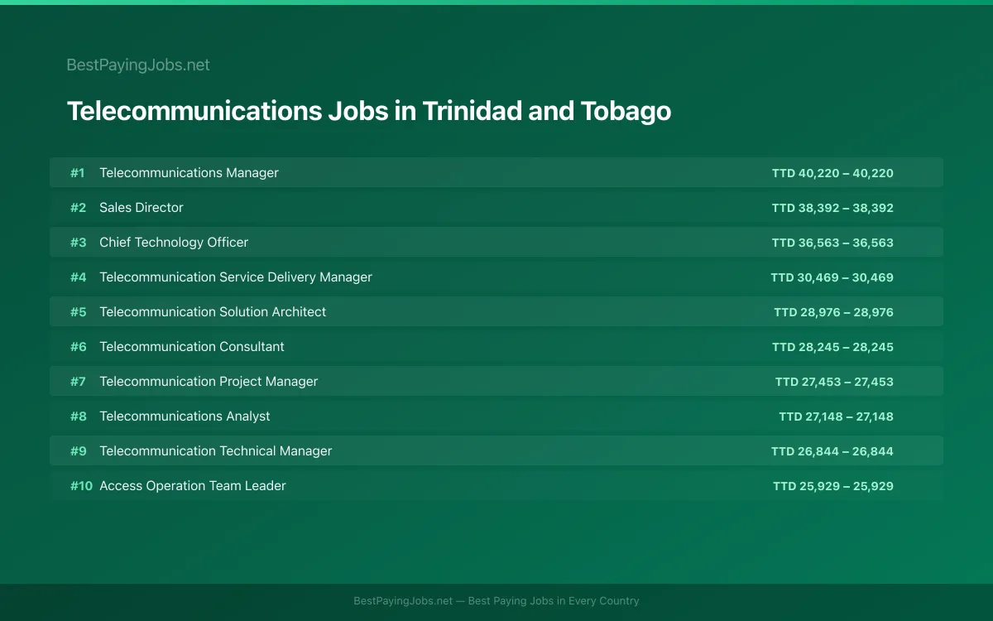Click rank number #6
993x621 pixels.
78,347
